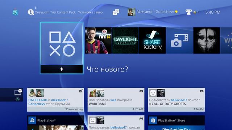Launch the FIFA 14 game tile
232x130 pixels.
(x=98, y=40)
